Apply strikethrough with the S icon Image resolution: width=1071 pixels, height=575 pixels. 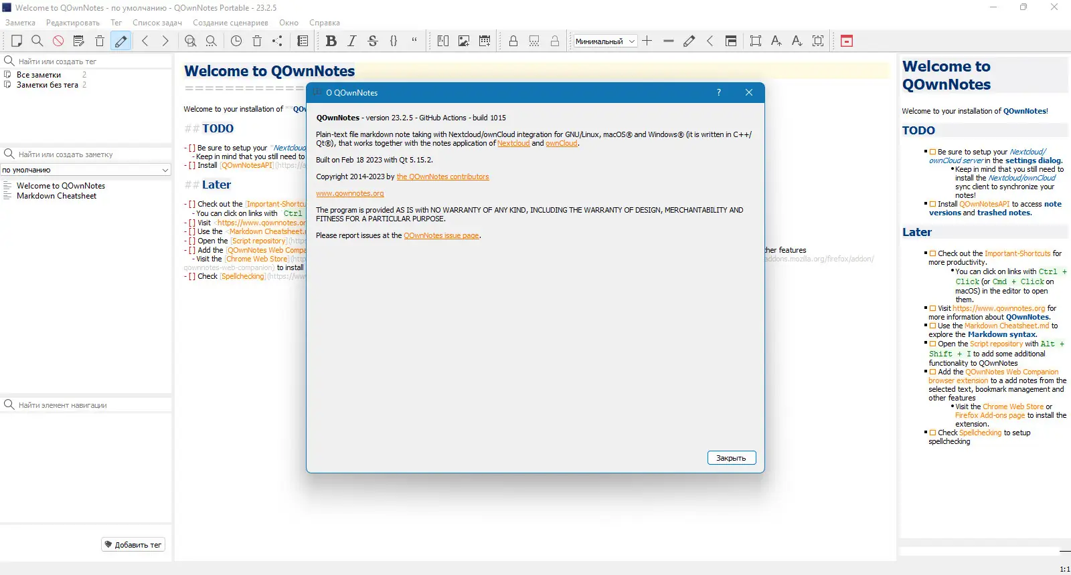[x=373, y=41]
